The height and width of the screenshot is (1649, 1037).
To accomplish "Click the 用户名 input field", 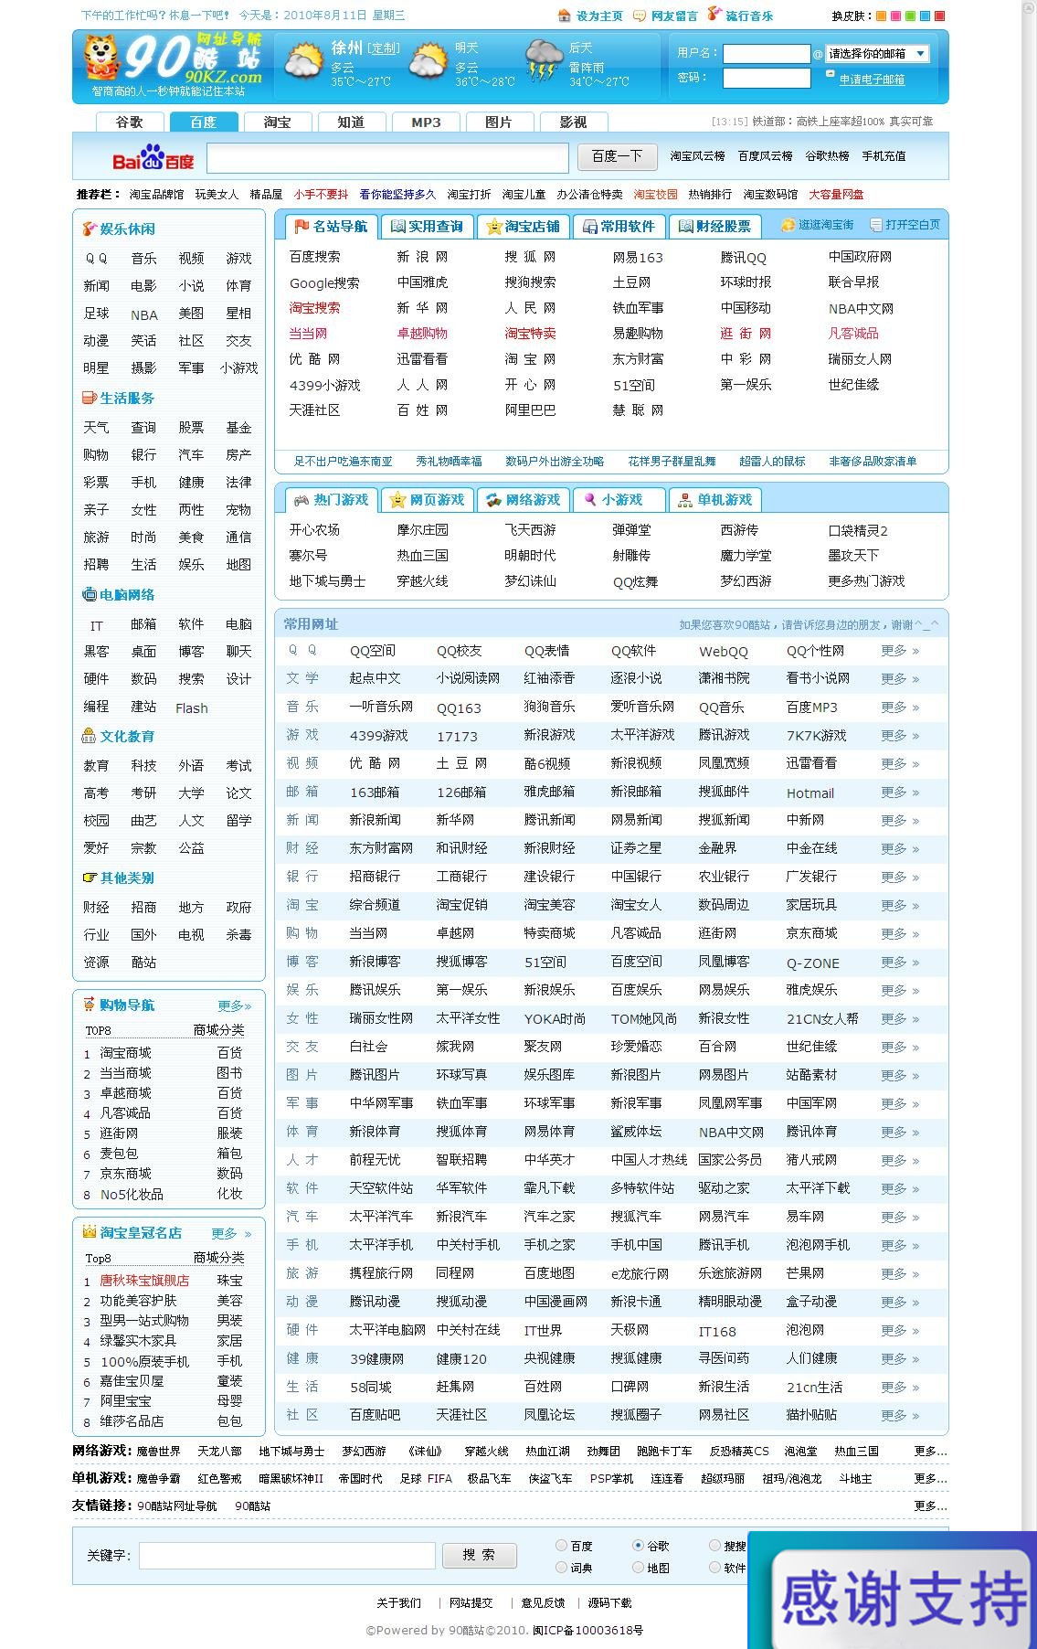I will [767, 54].
